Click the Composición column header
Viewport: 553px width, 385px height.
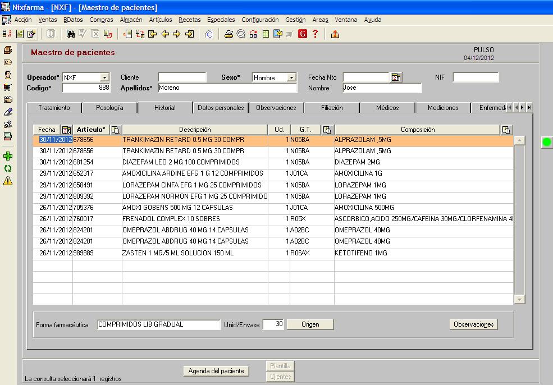point(418,130)
